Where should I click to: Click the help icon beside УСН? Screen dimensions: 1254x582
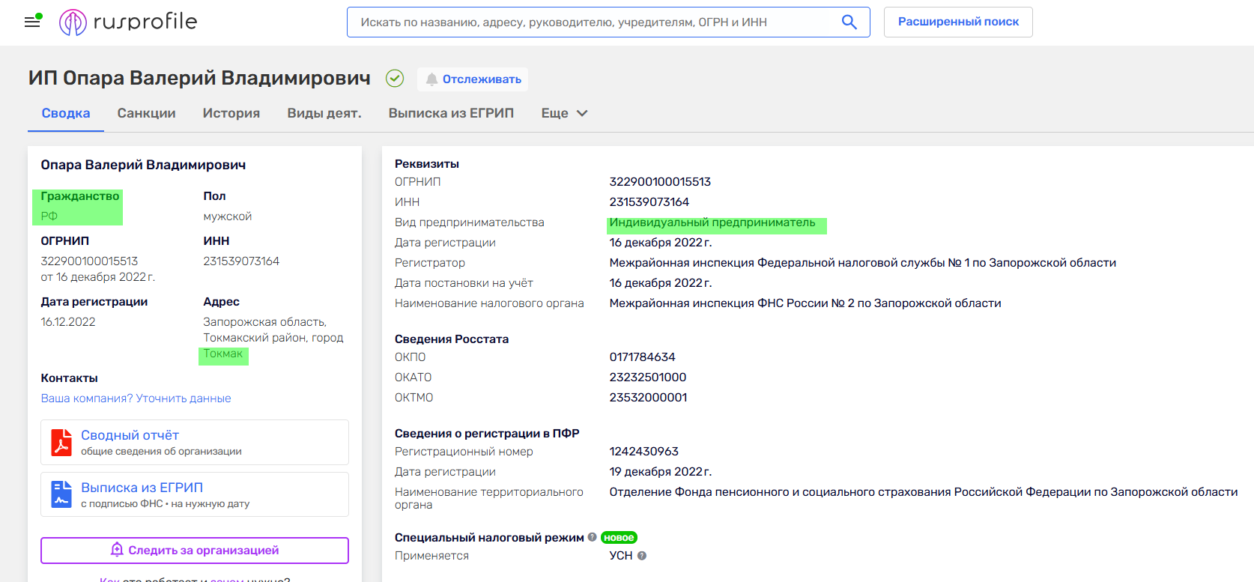tap(642, 556)
